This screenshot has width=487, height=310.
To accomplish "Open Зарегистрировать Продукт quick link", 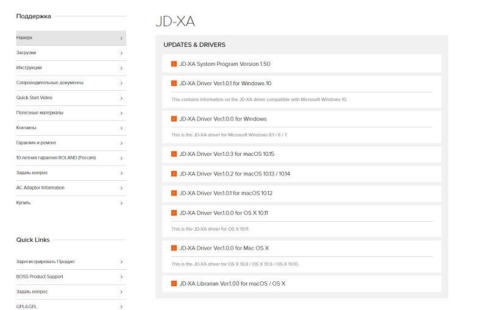I will point(71,262).
